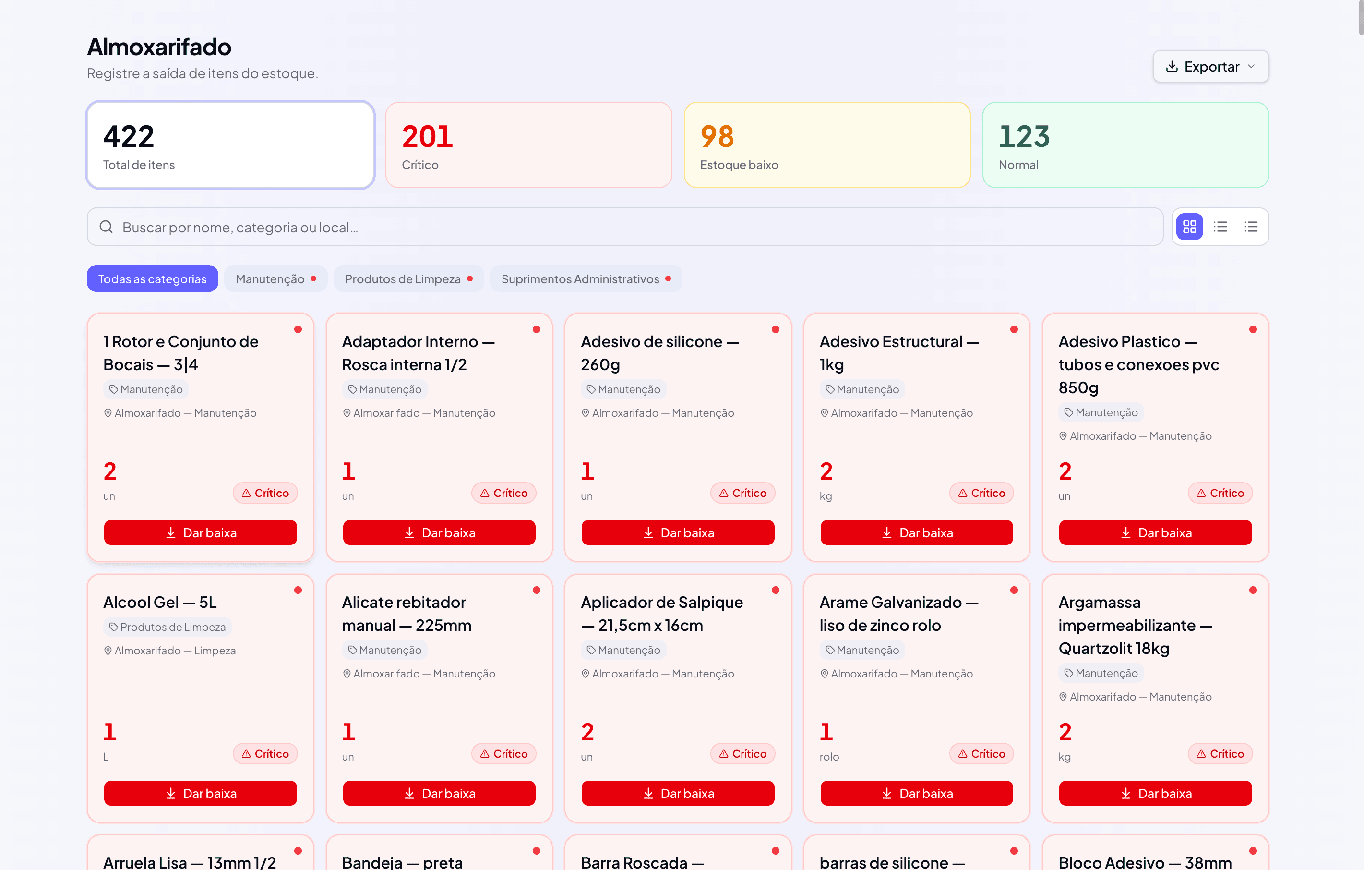1364x870 pixels.
Task: Click tag icon on Adesivo Estrutural card
Action: [830, 389]
